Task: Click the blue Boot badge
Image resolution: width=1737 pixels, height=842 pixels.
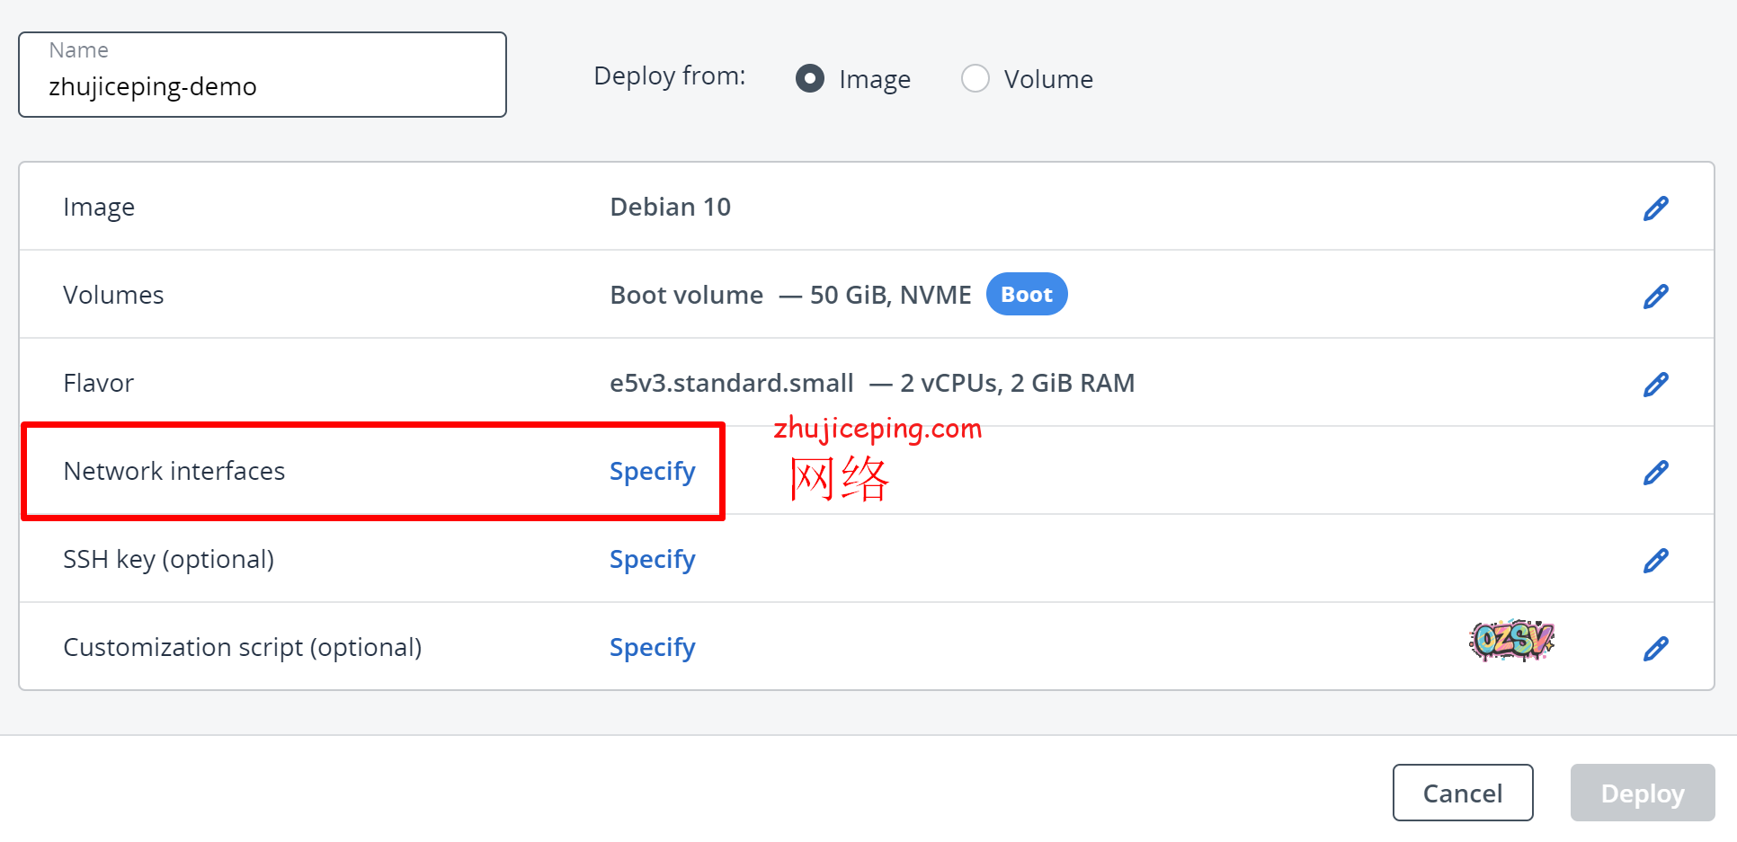Action: (x=1026, y=295)
